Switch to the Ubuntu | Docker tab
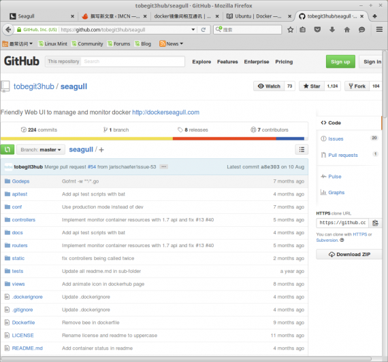This screenshot has height=362, width=388. point(257,16)
